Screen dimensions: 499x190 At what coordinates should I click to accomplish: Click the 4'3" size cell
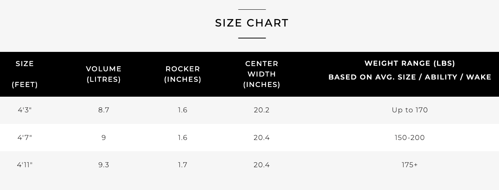coord(25,110)
